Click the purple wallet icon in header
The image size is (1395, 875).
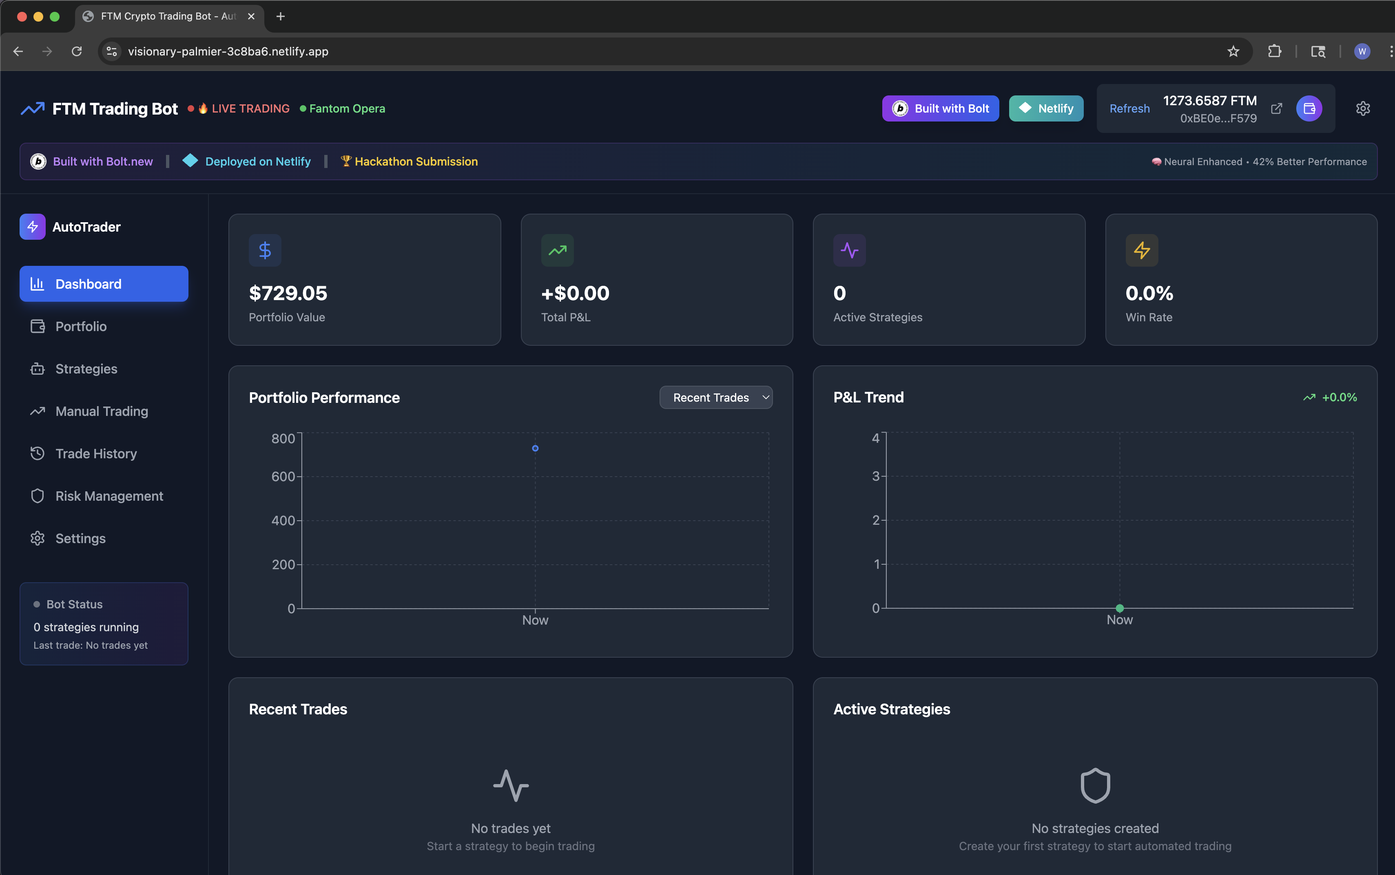coord(1309,109)
